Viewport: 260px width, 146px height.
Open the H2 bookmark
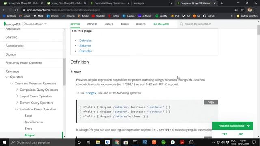coord(186,16)
